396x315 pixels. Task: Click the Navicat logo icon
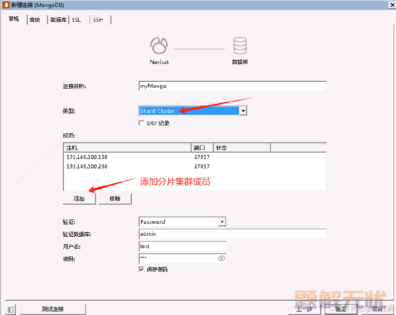pyautogui.click(x=159, y=46)
